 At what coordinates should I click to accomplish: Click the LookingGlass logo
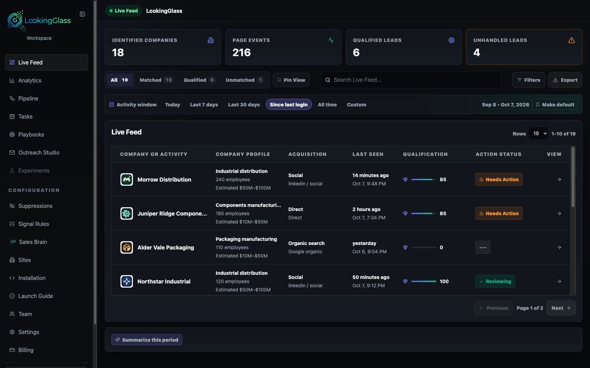pyautogui.click(x=39, y=20)
